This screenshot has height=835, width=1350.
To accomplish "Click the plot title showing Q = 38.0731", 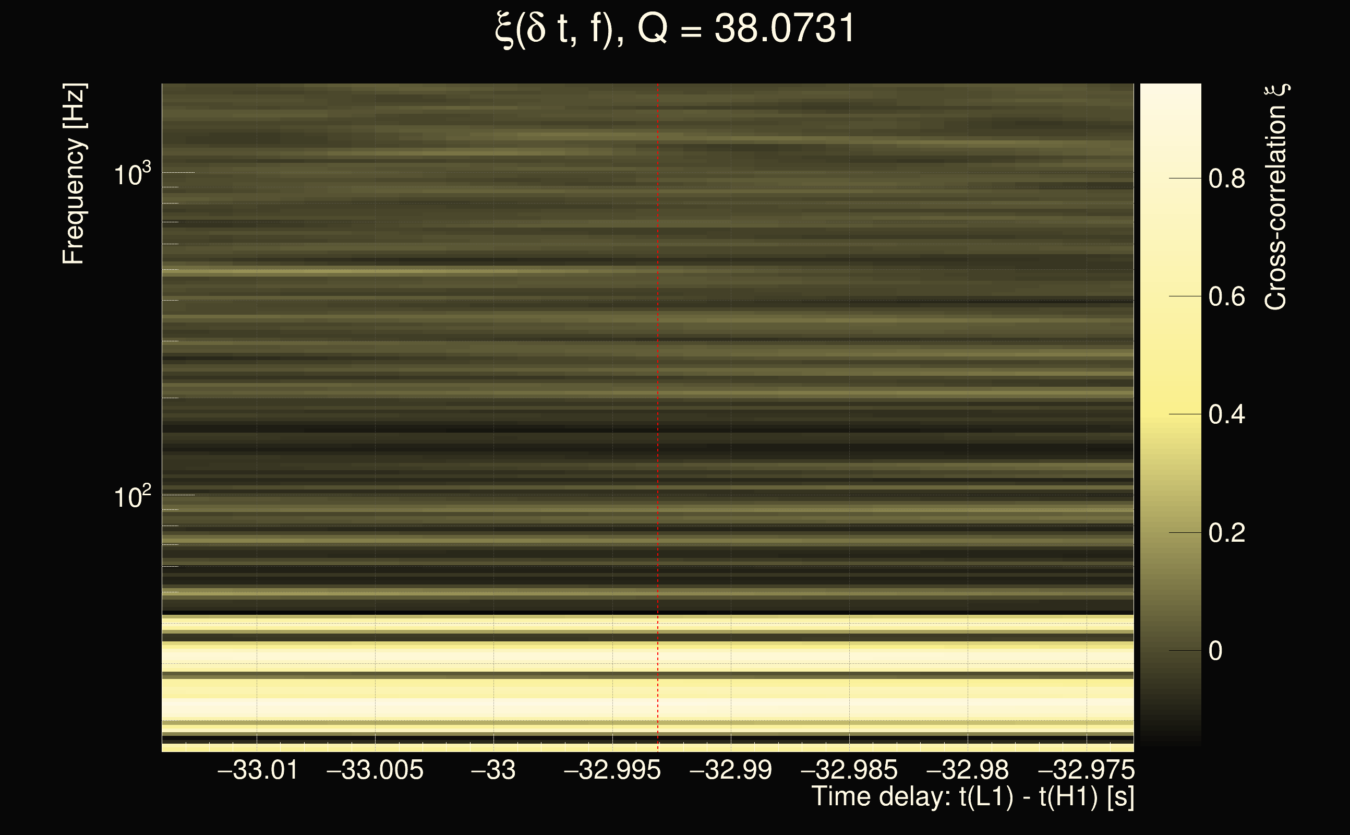I will tap(674, 29).
